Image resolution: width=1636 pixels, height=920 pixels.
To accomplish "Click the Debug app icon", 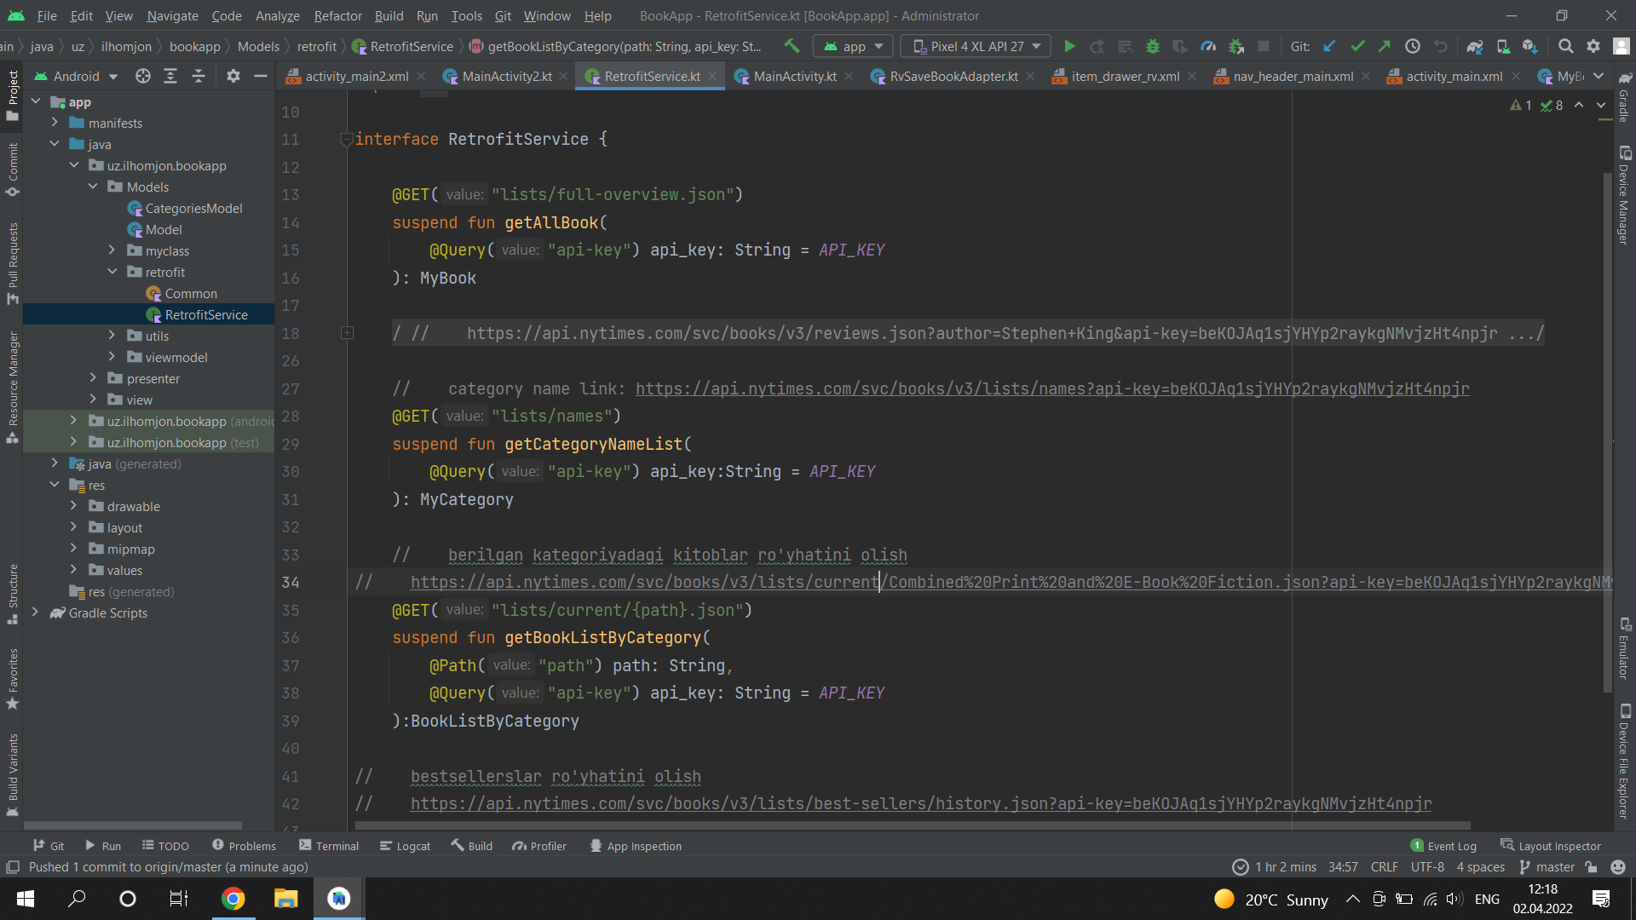I will coord(1153,46).
